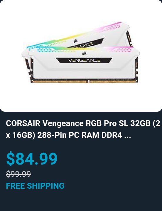The height and width of the screenshot is (211, 162).
Task: Click the black VENGEANCE label on front stick
Action: click(84, 60)
